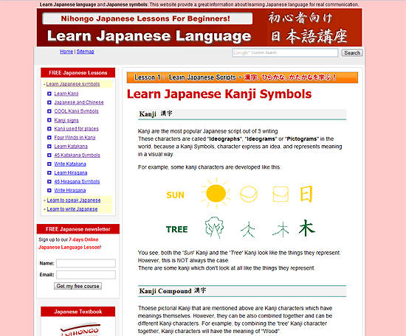Image resolution: width=406 pixels, height=336 pixels.
Task: Open Learn Japanese symbols link
Action: 73,84
